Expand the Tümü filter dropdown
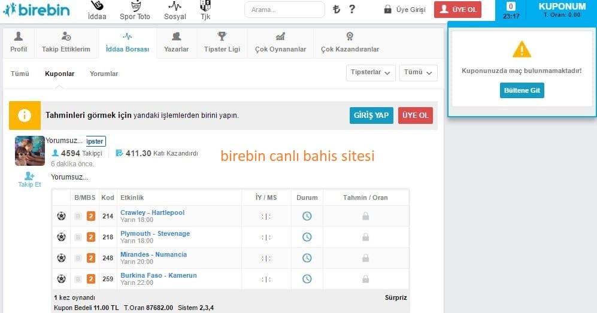The image size is (597, 313). [x=418, y=72]
